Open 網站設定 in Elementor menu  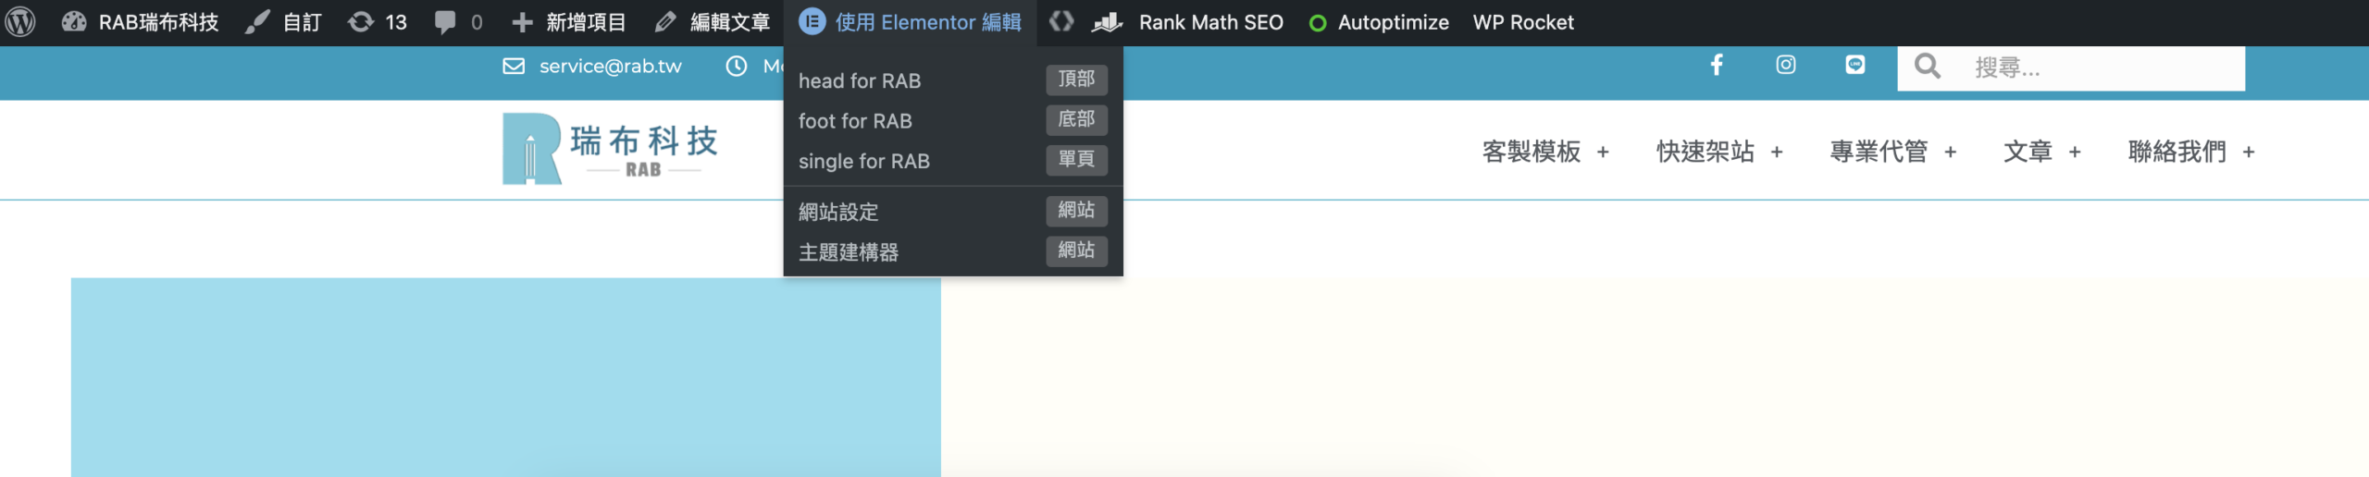pos(838,212)
